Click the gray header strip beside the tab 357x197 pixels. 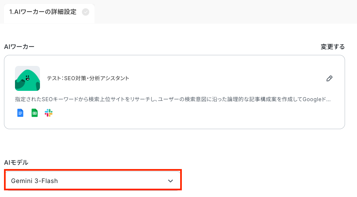click(225, 12)
